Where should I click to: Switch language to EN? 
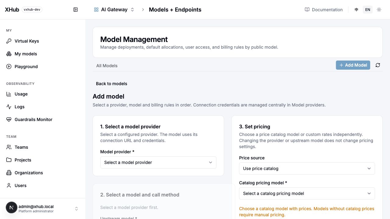368,10
